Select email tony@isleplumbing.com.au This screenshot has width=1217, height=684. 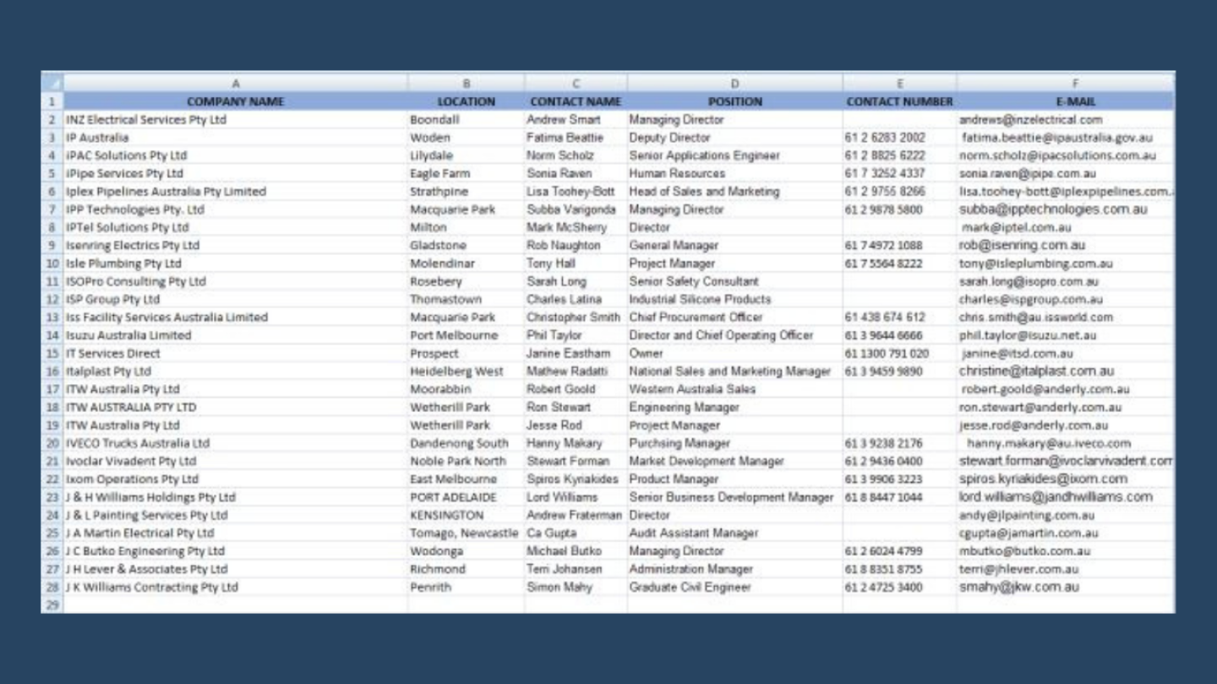click(x=1065, y=263)
